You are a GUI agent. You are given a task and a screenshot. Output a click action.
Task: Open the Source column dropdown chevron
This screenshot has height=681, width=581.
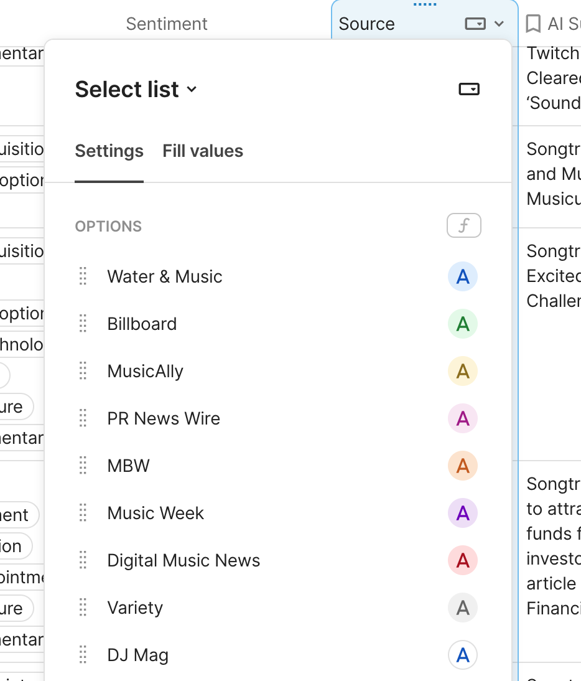click(498, 23)
